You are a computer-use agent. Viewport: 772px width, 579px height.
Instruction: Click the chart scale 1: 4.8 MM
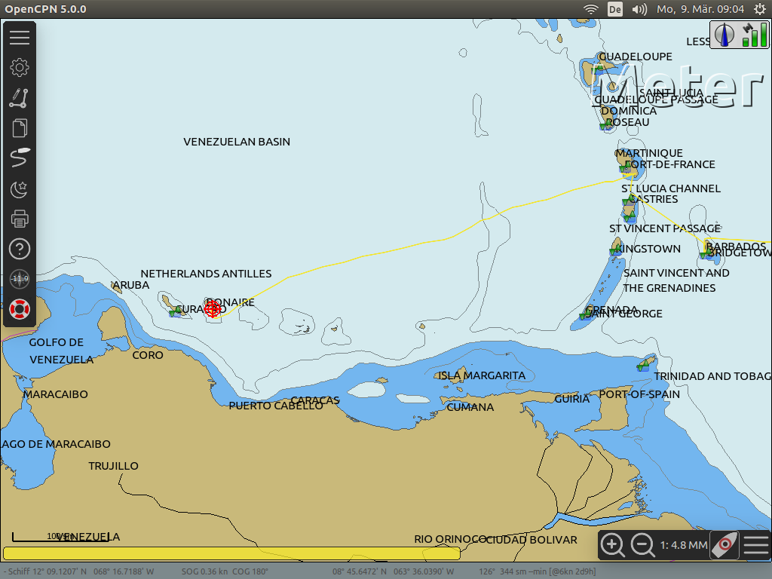click(x=684, y=545)
